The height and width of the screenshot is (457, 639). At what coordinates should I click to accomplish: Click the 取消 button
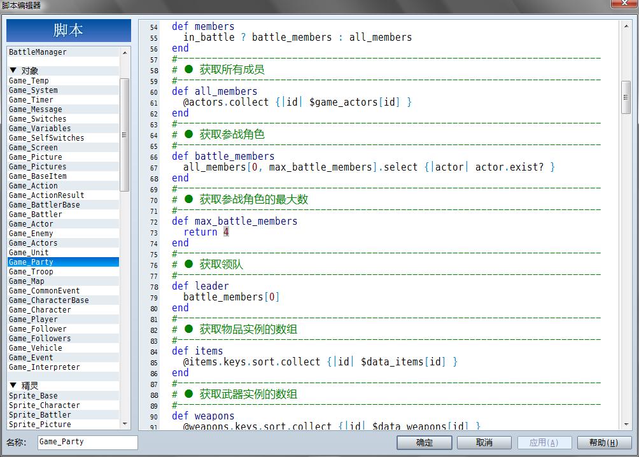point(484,442)
